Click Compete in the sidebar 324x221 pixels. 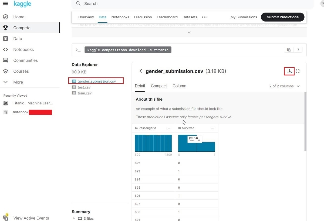22,28
